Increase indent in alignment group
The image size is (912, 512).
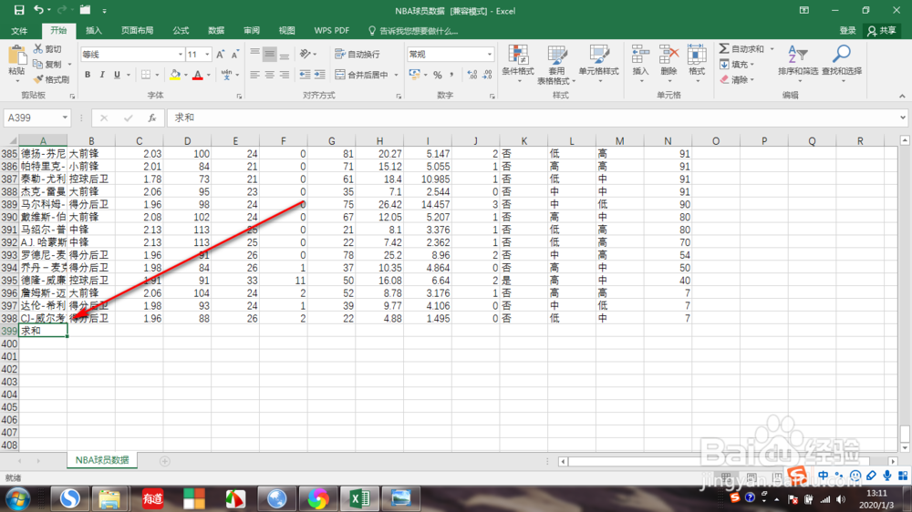(319, 75)
